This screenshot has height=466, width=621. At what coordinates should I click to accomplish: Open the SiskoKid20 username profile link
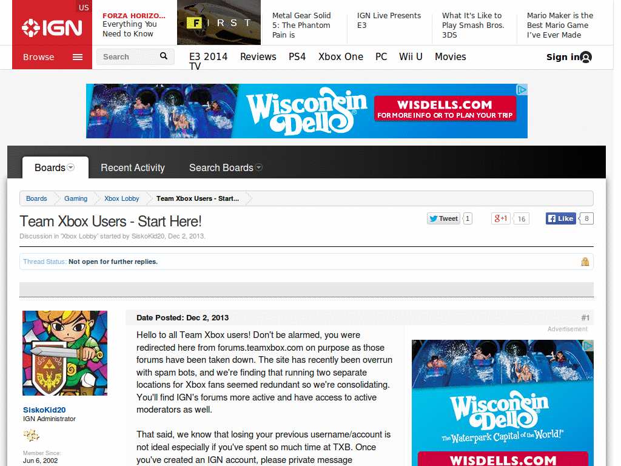[x=44, y=410]
